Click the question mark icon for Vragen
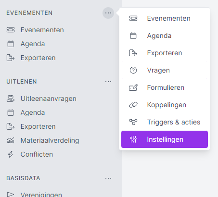Viewport: 218px width, 197px height. click(x=133, y=70)
